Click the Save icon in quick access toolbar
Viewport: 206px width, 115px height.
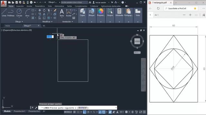click(x=16, y=2)
